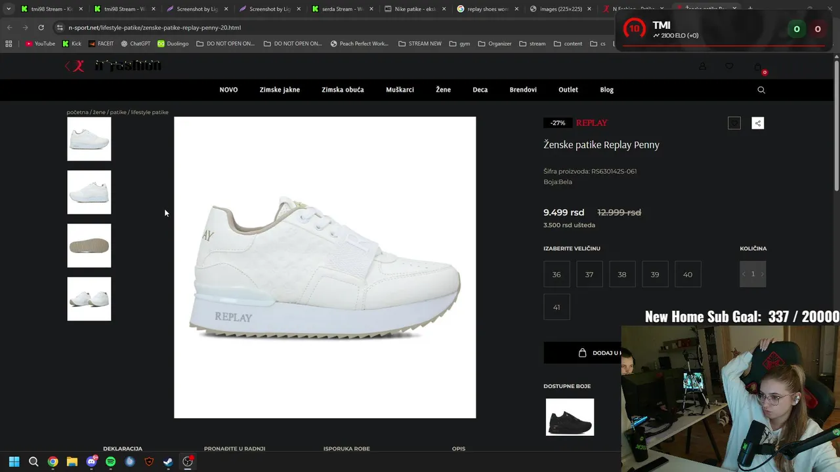Open DEKLARACIJA section
The width and height of the screenshot is (840, 472).
point(123,448)
